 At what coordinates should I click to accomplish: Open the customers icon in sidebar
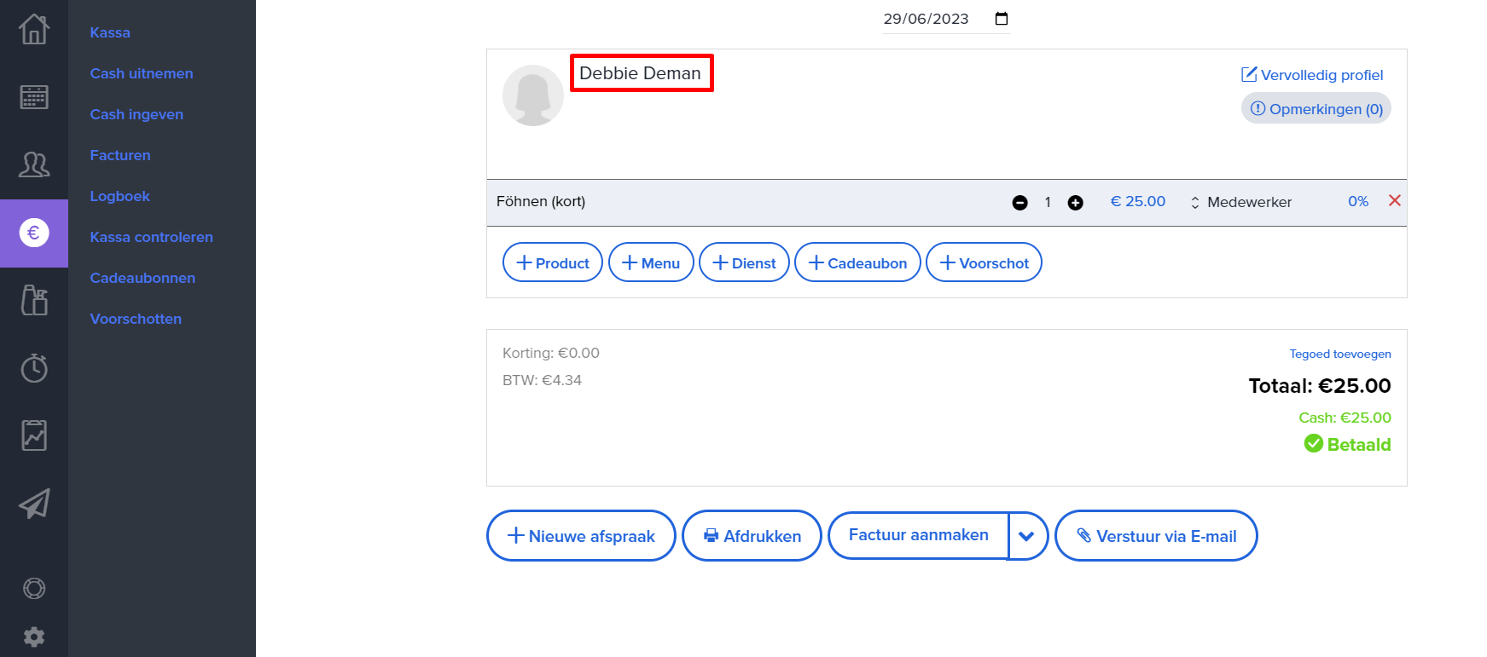pyautogui.click(x=34, y=164)
